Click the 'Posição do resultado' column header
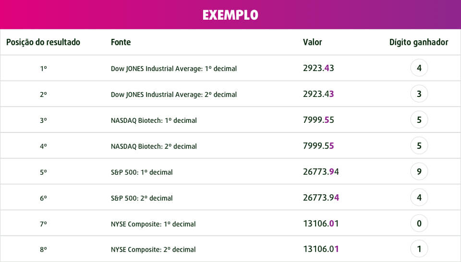This screenshot has width=461, height=262. (43, 42)
